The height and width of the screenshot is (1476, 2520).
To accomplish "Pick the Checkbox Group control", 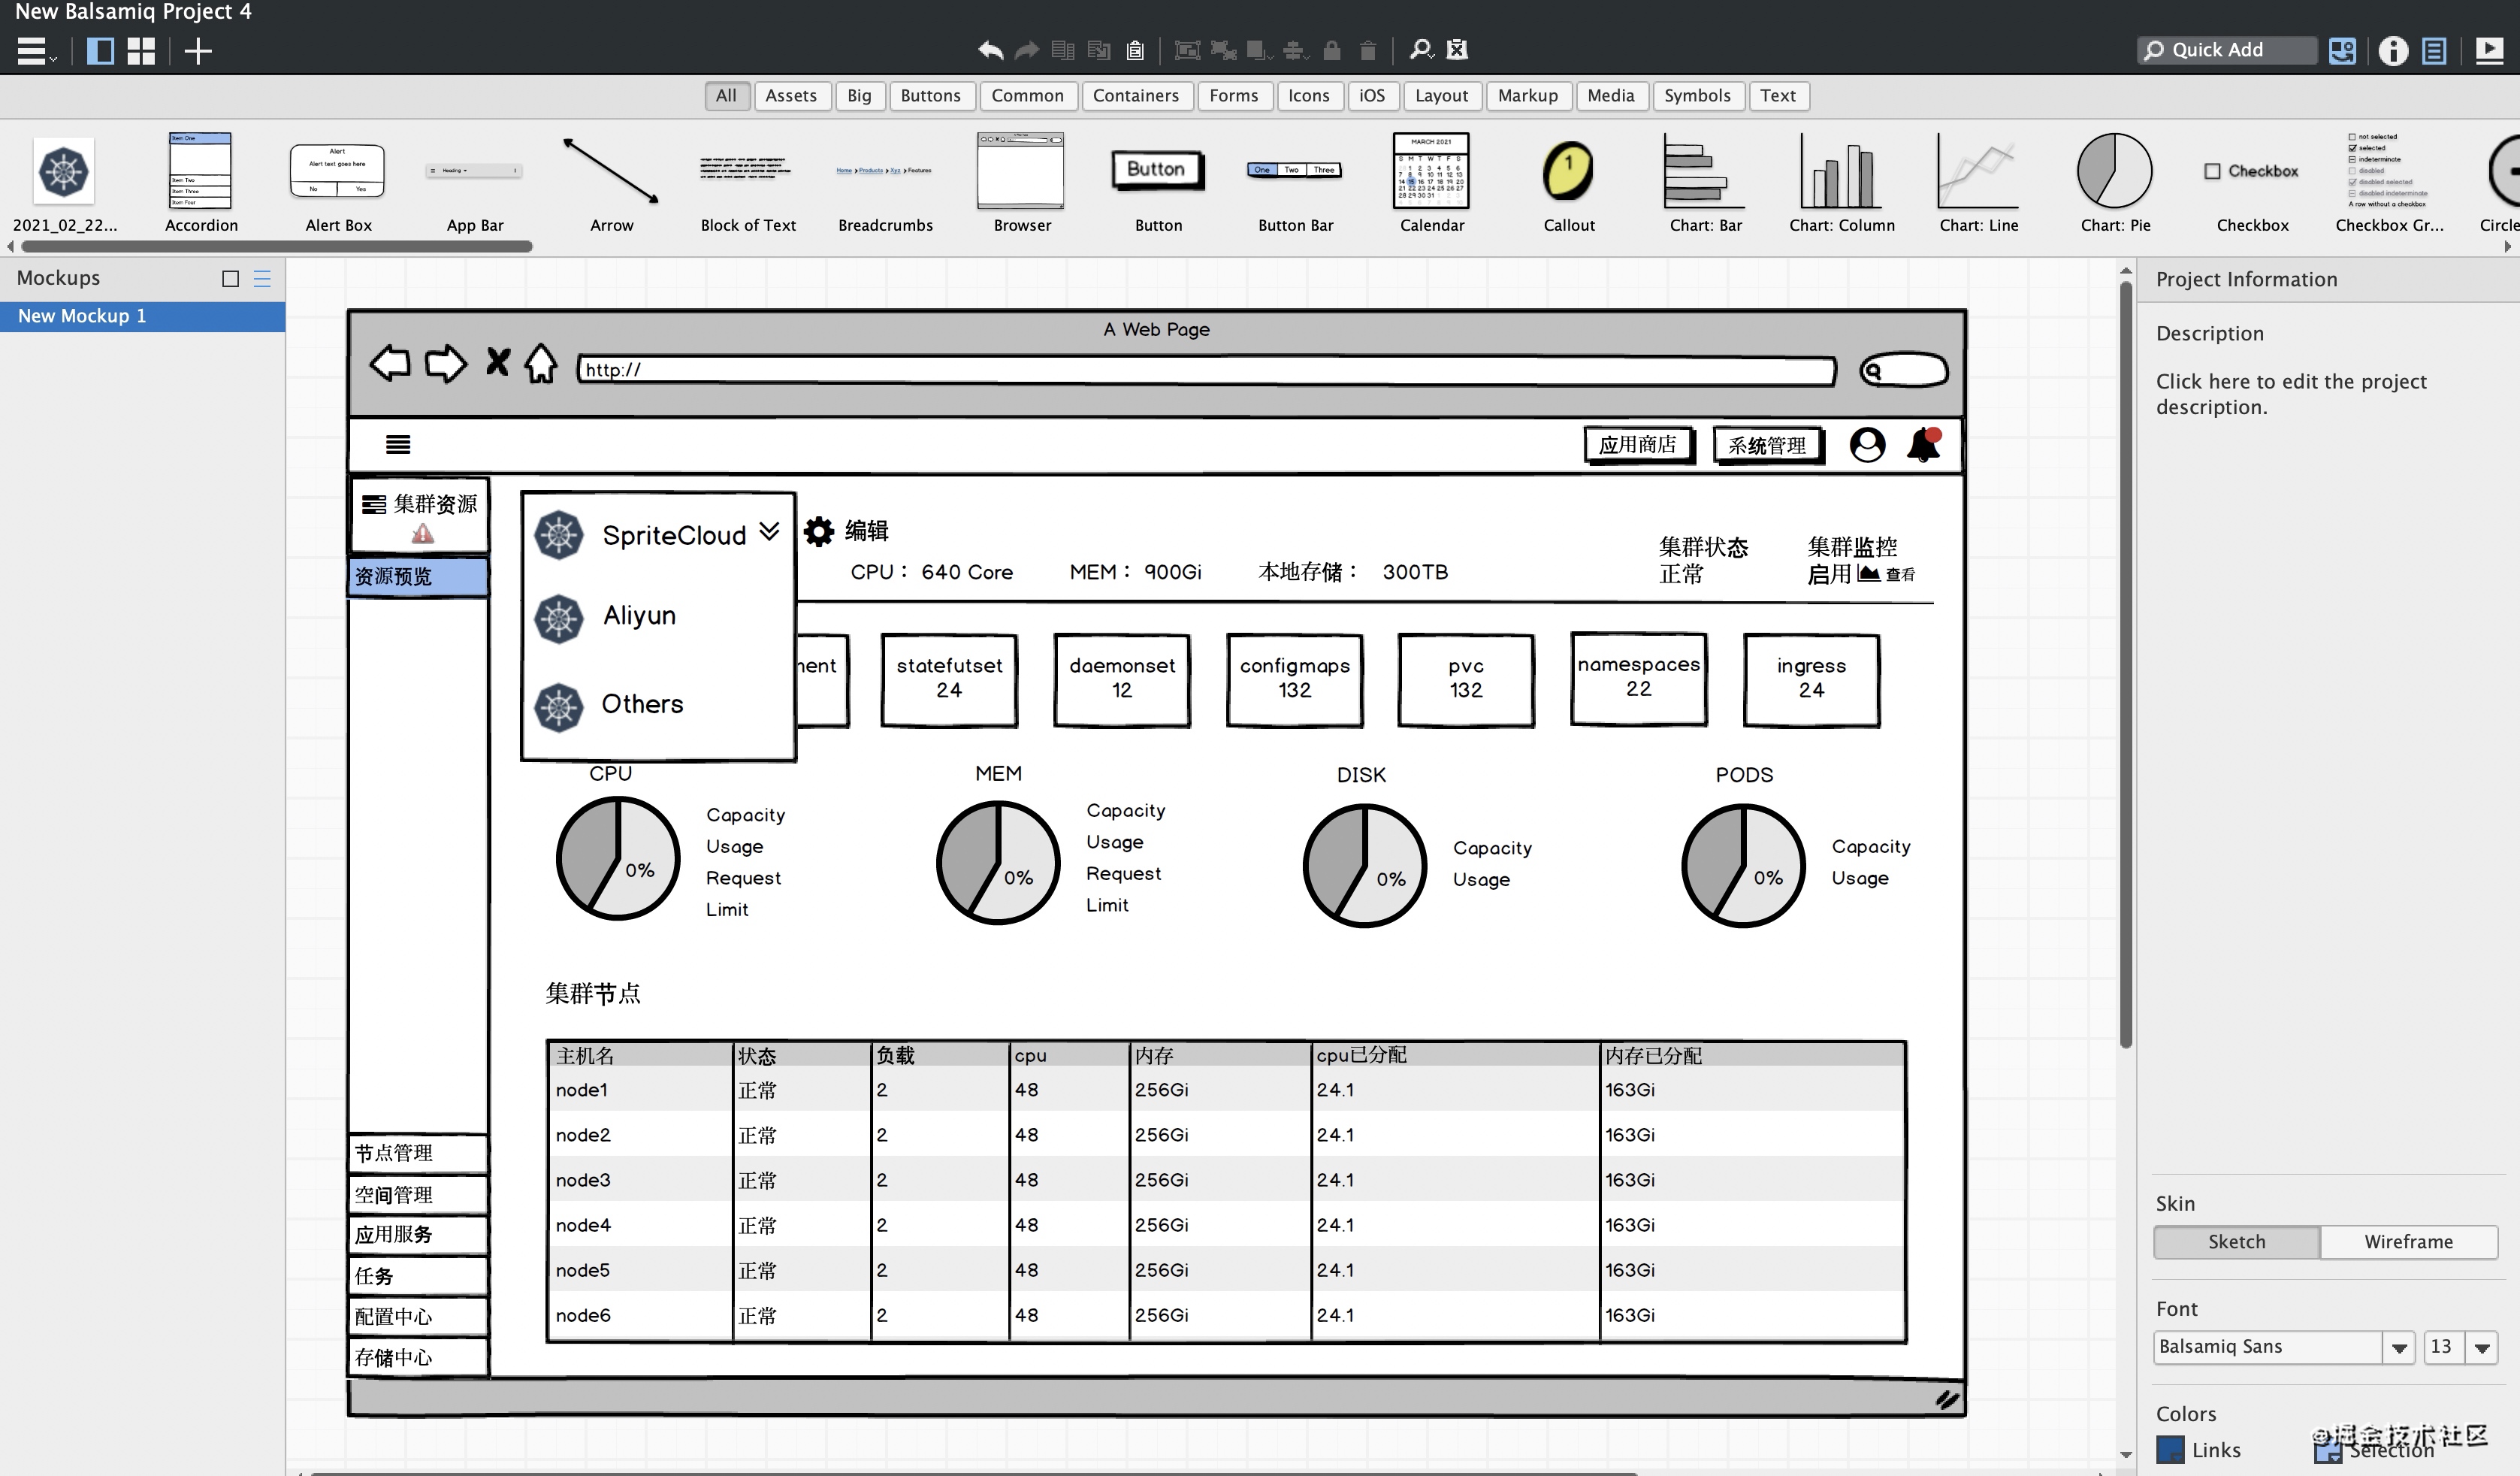I will 2389,183.
